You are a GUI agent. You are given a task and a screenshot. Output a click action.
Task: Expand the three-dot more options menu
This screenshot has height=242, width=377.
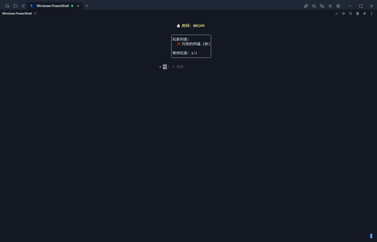pyautogui.click(x=372, y=13)
